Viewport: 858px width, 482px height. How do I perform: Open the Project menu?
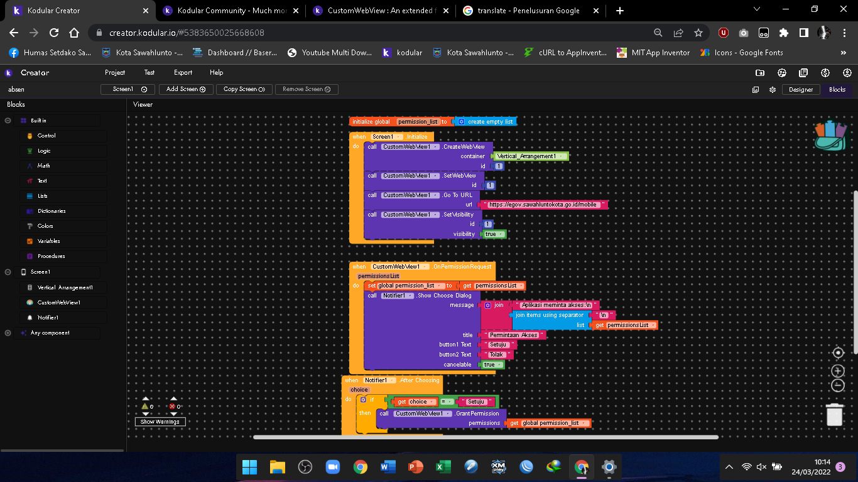[115, 73]
